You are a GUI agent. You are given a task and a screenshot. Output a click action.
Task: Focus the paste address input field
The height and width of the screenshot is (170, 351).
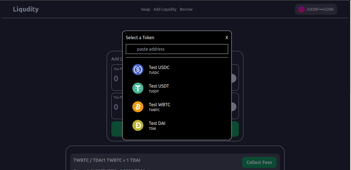177,49
